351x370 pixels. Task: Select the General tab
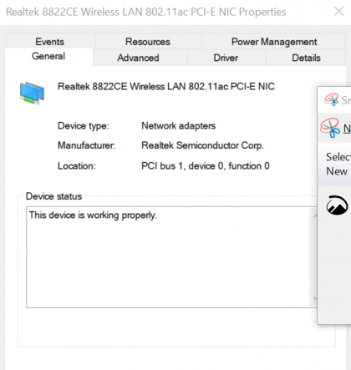[x=48, y=56]
